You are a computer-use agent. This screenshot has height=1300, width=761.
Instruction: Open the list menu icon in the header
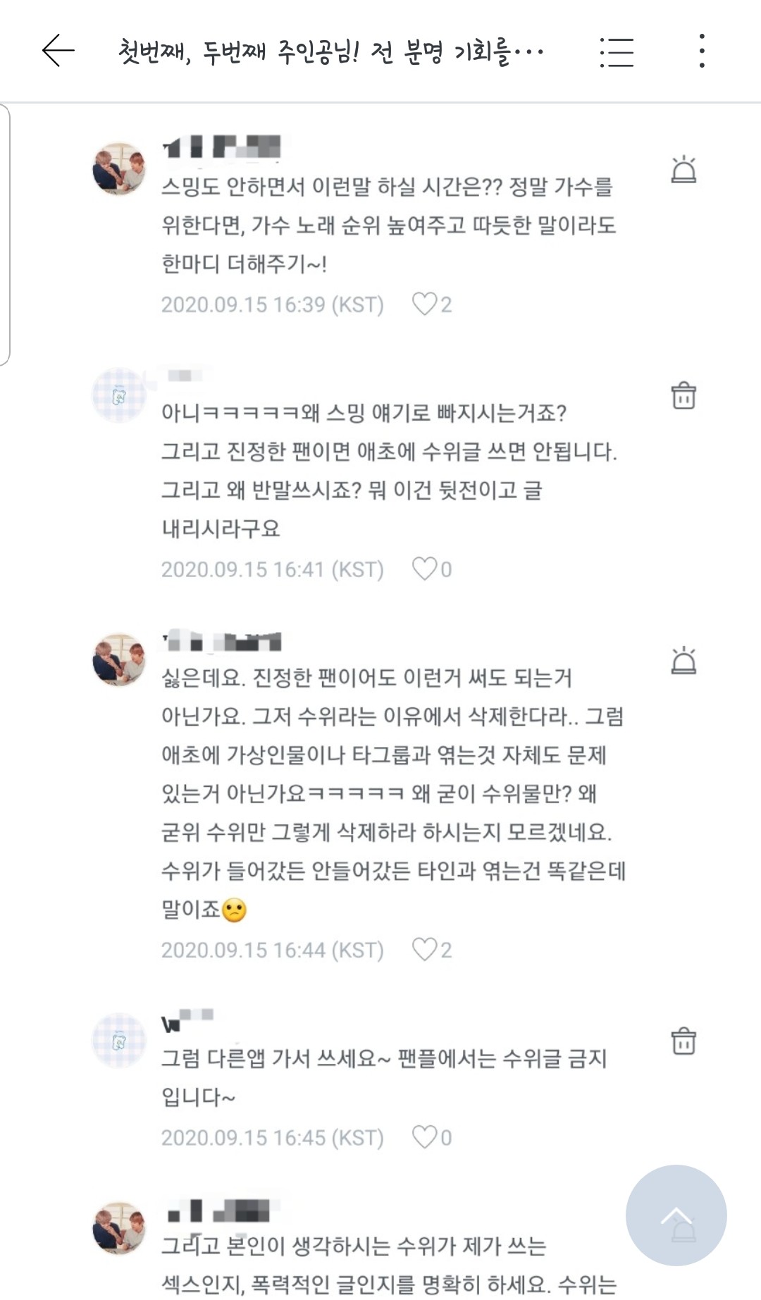coord(617,52)
